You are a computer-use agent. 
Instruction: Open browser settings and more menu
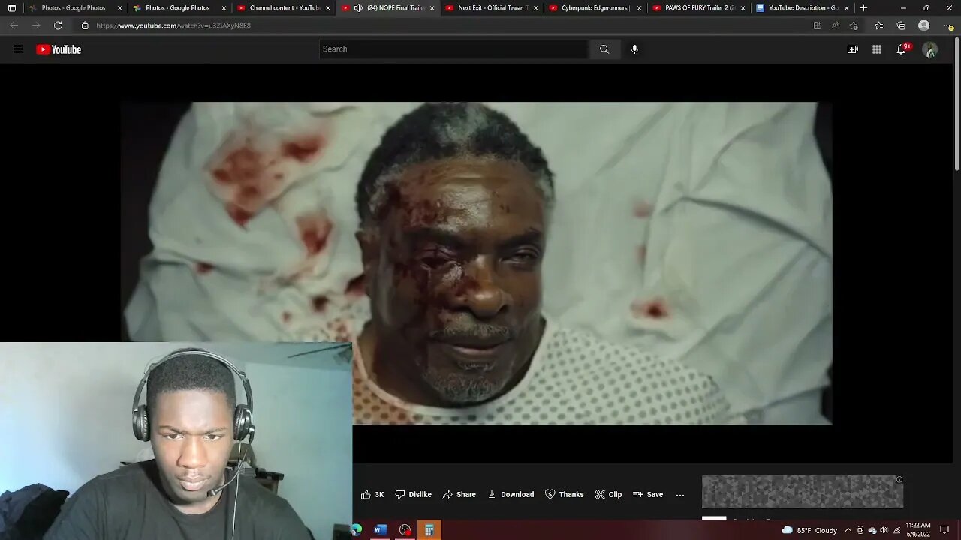(947, 25)
